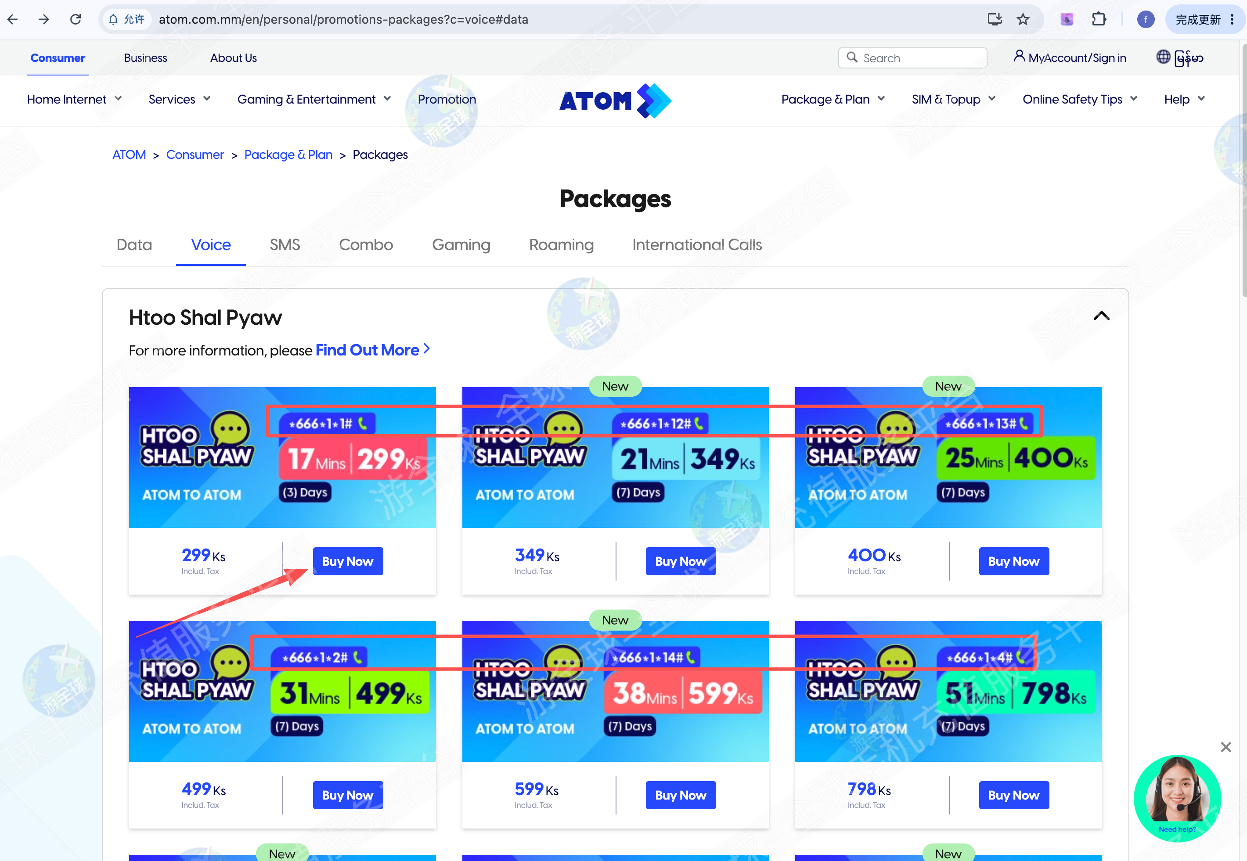Image resolution: width=1247 pixels, height=861 pixels.
Task: Open the Promotion page
Action: (447, 99)
